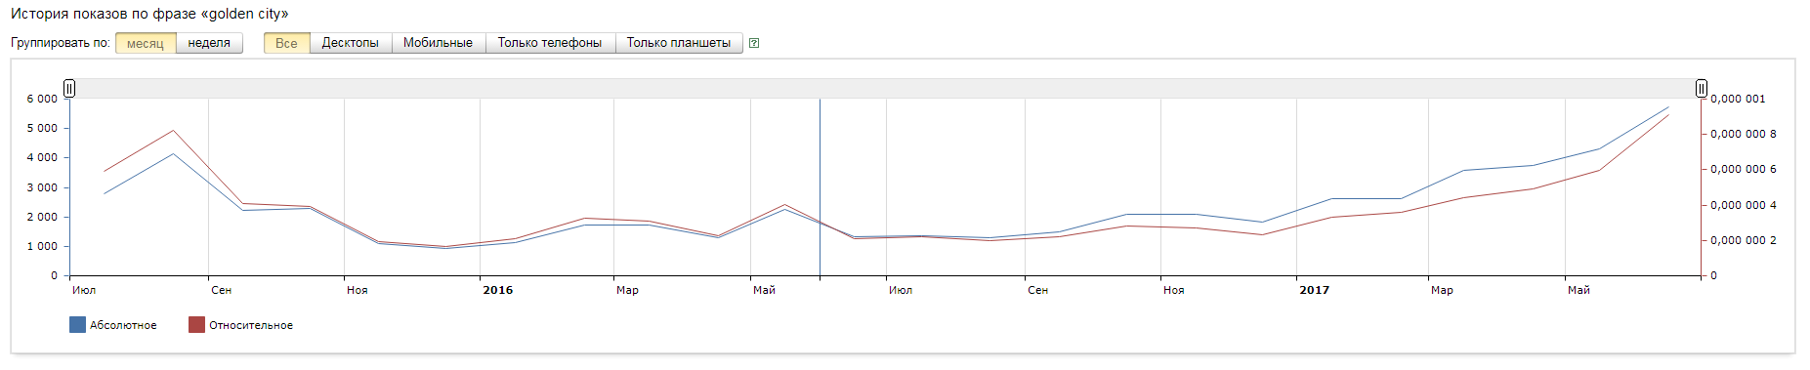Click the Относительное legend label
The height and width of the screenshot is (370, 1810).
(251, 326)
